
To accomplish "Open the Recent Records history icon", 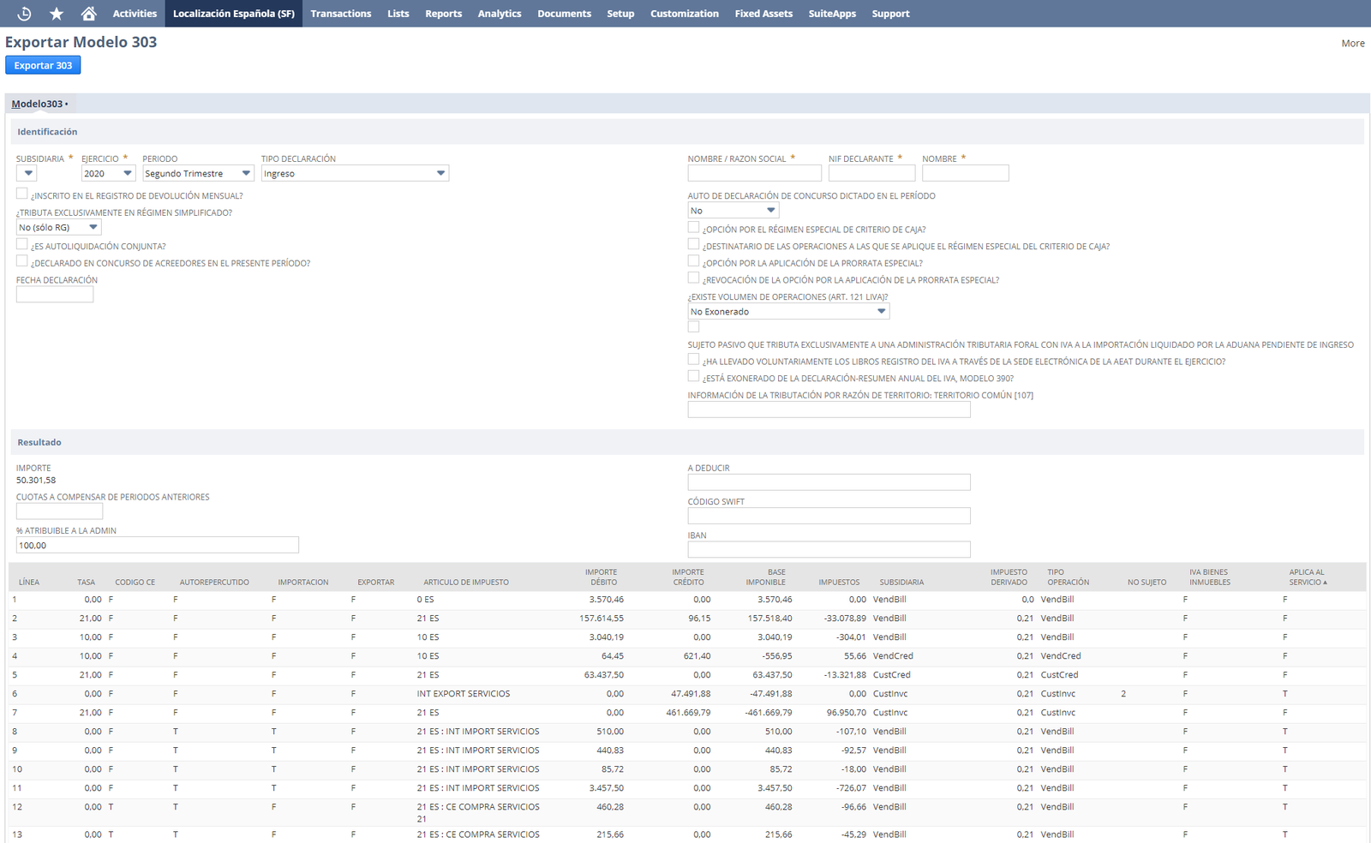I will tap(24, 14).
